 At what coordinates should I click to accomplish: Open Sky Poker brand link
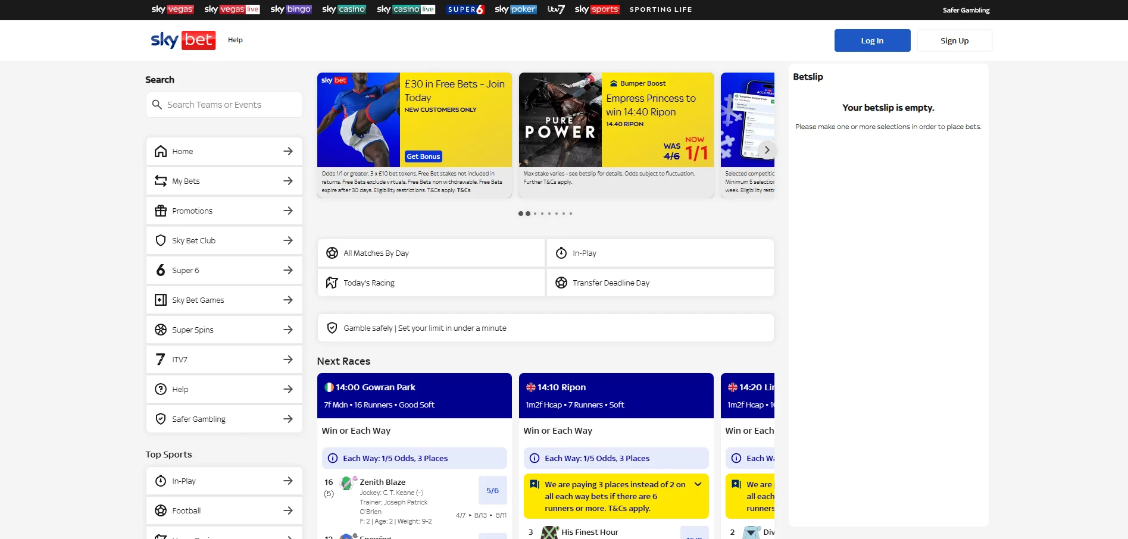tap(515, 9)
